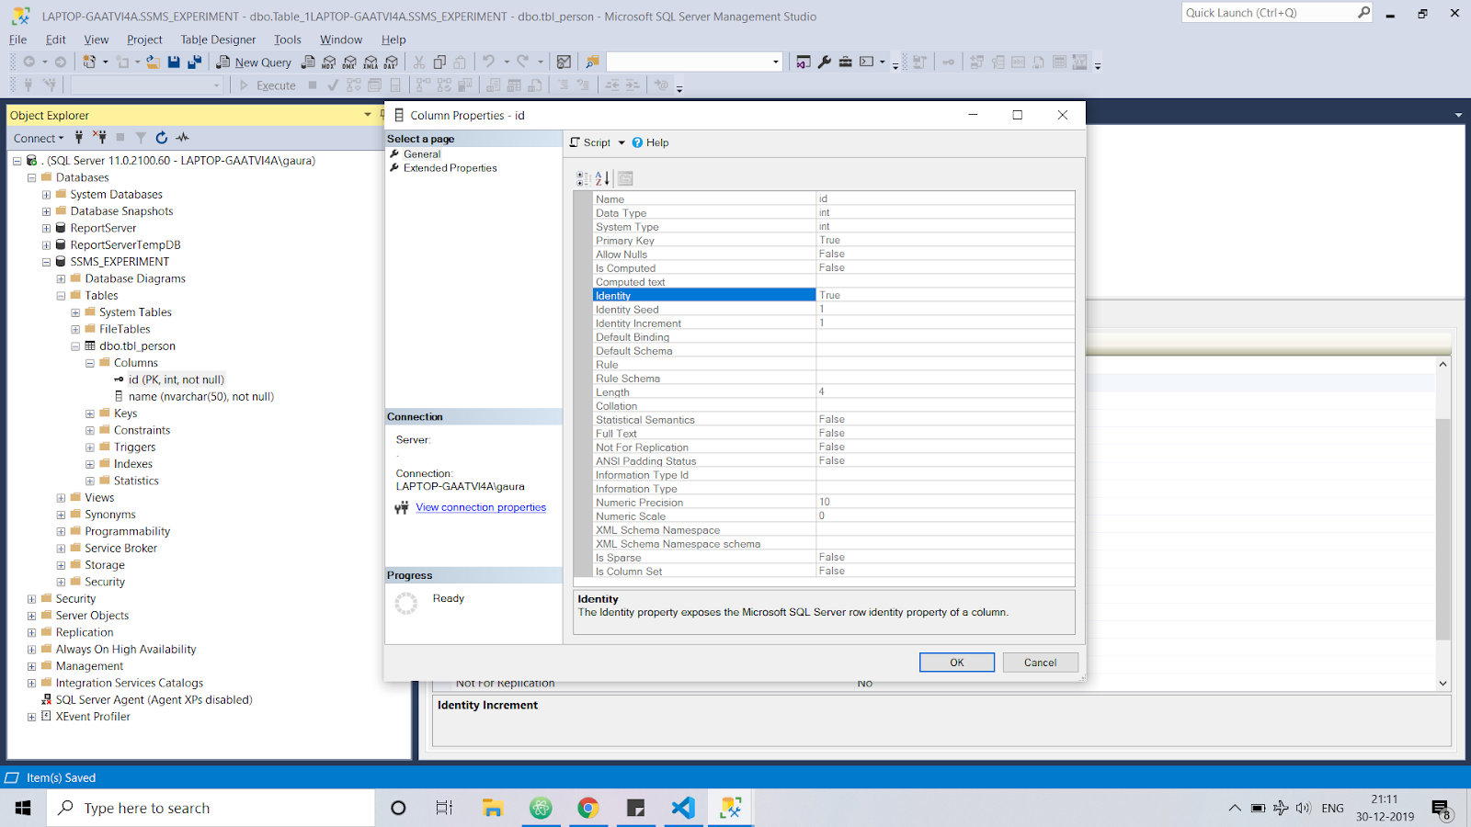The width and height of the screenshot is (1471, 827).
Task: Click the Categorized view icon in Column Properties
Action: 581,178
